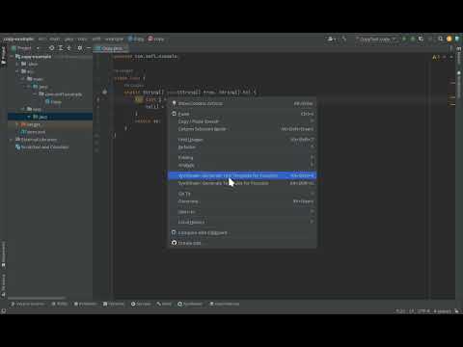Click the Expand All icon in Project panel
Image resolution: width=463 pixels, height=347 pixels.
(61, 48)
